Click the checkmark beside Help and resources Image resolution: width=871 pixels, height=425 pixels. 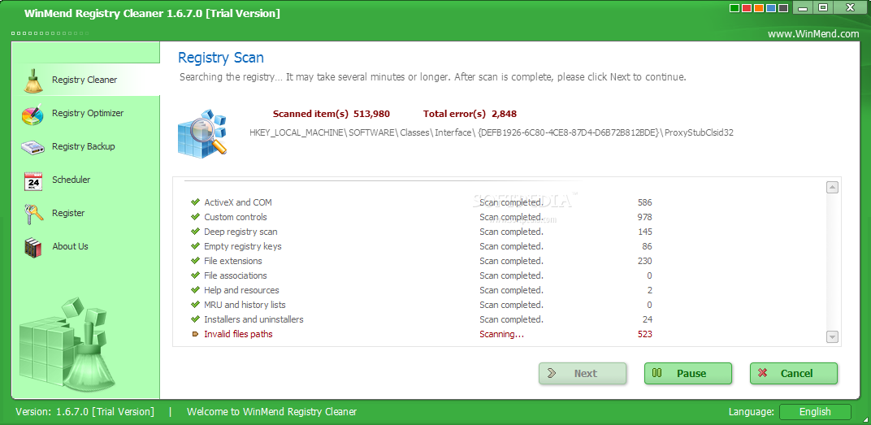coord(195,290)
